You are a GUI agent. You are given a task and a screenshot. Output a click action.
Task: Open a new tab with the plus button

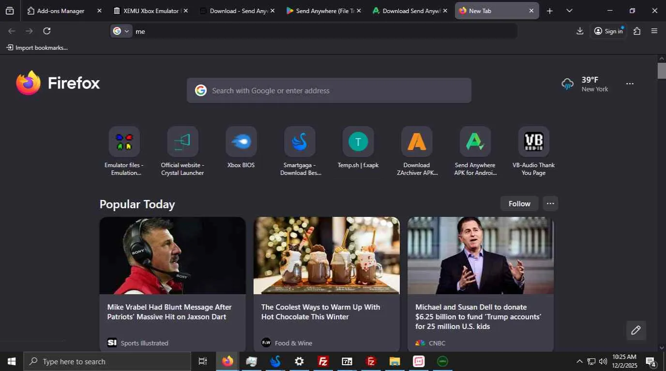coord(549,11)
